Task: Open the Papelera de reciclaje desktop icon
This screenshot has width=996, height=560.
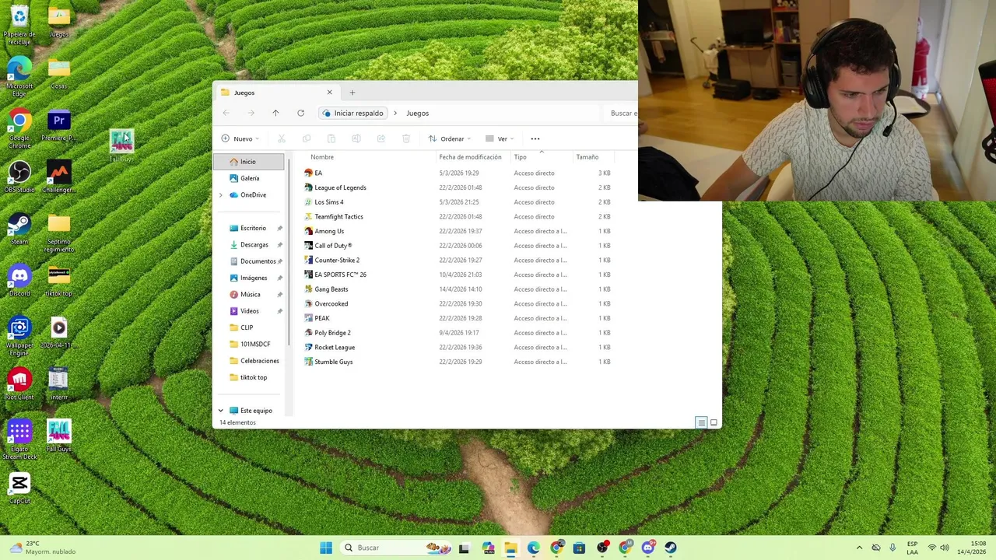Action: tap(19, 23)
